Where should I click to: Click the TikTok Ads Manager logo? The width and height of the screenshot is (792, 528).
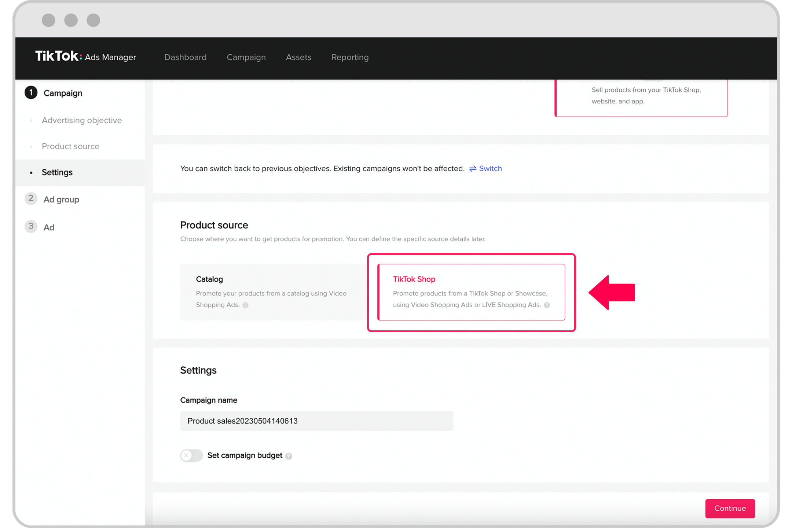(85, 57)
